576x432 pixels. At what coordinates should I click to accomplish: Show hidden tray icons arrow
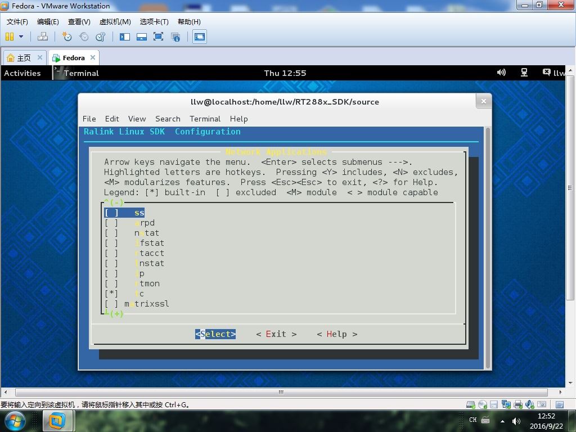point(502,421)
